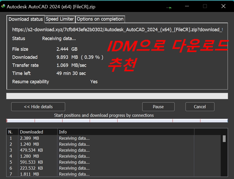
Task: Click the Downloaded column header
Action: pos(38,132)
